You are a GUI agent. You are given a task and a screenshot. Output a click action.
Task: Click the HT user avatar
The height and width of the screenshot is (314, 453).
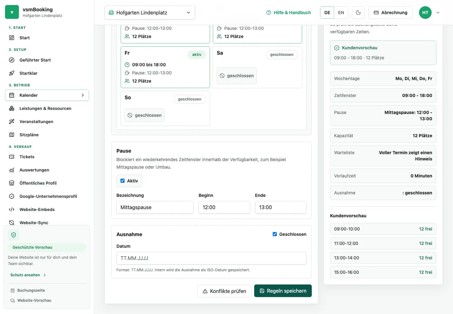point(425,13)
